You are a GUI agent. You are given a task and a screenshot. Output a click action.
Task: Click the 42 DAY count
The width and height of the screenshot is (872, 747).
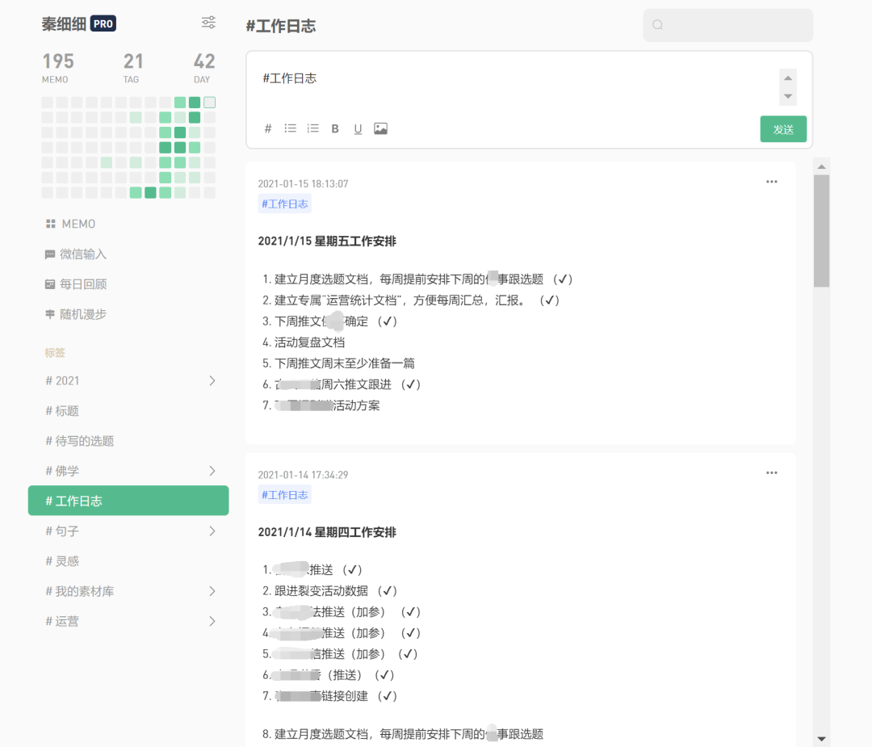(x=203, y=68)
